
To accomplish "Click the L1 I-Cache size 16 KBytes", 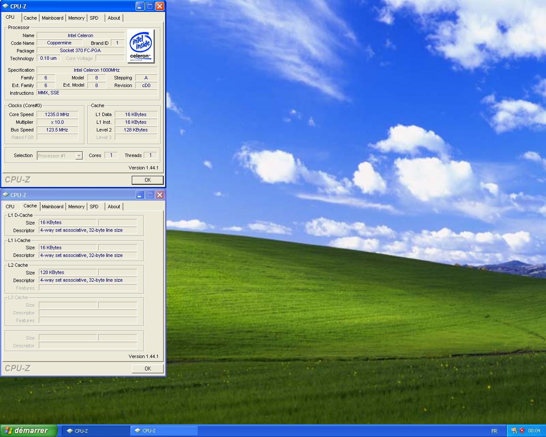I will click(68, 248).
